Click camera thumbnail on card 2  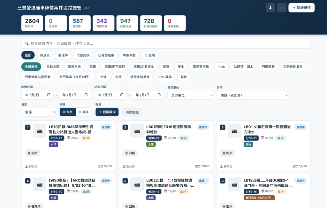(x=137, y=131)
